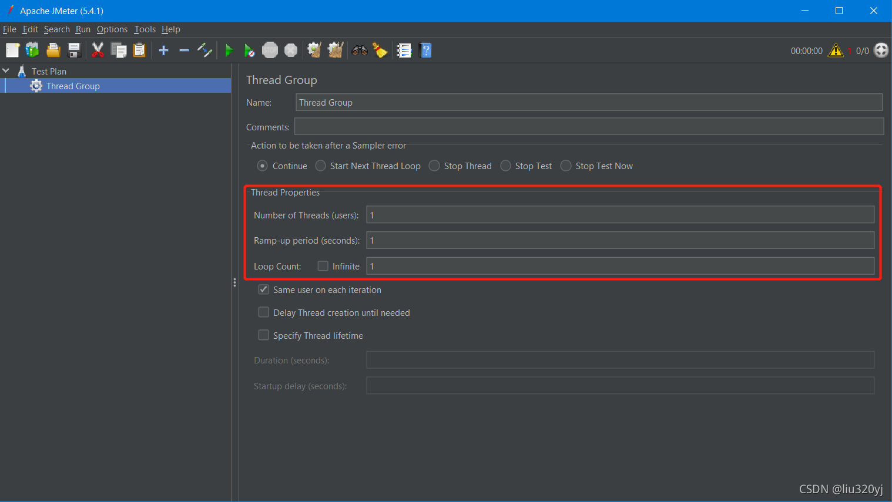This screenshot has height=502, width=892.
Task: Minimize the JMeter window
Action: pyautogui.click(x=805, y=11)
